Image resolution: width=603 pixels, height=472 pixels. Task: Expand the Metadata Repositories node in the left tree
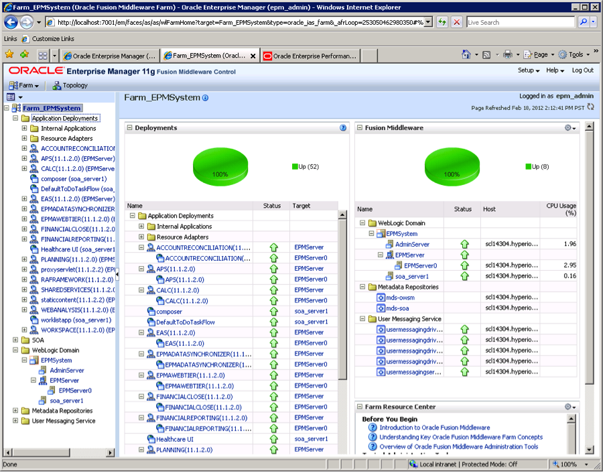pyautogui.click(x=15, y=411)
